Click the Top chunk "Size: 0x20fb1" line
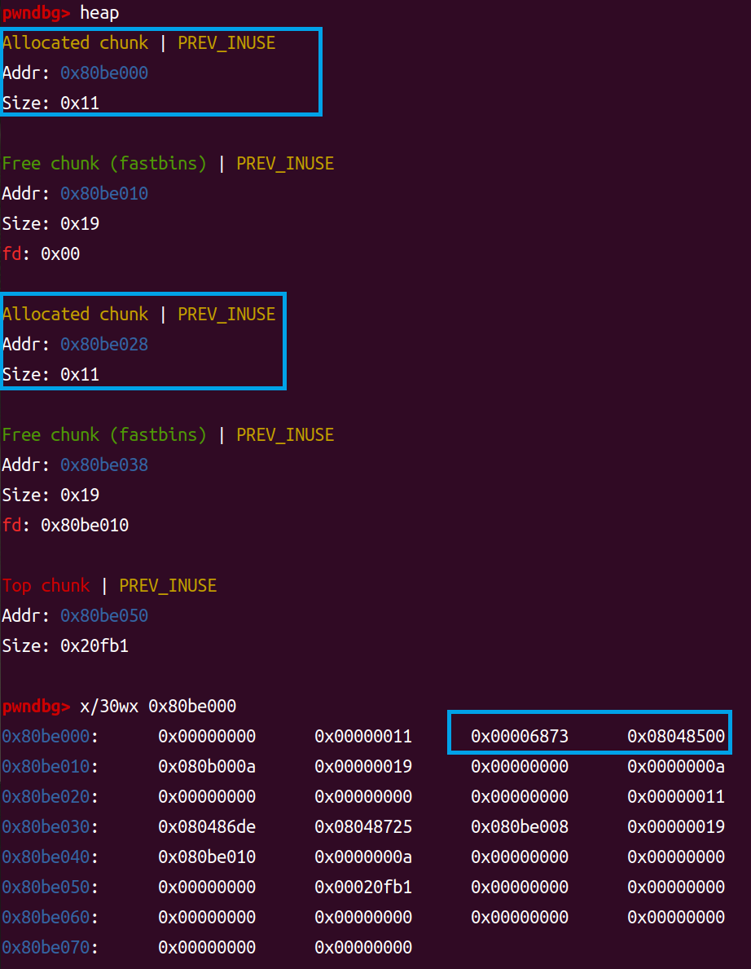The width and height of the screenshot is (751, 969). click(x=65, y=646)
